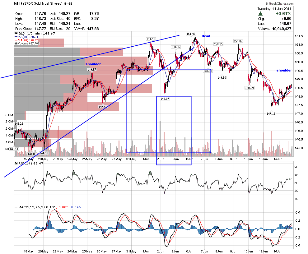The image size is (308, 254).
Task: Click the volume bars icon in the legend
Action: (16, 44)
